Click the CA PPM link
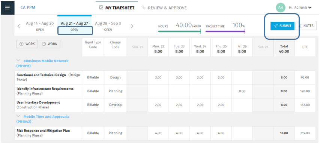 click(28, 7)
